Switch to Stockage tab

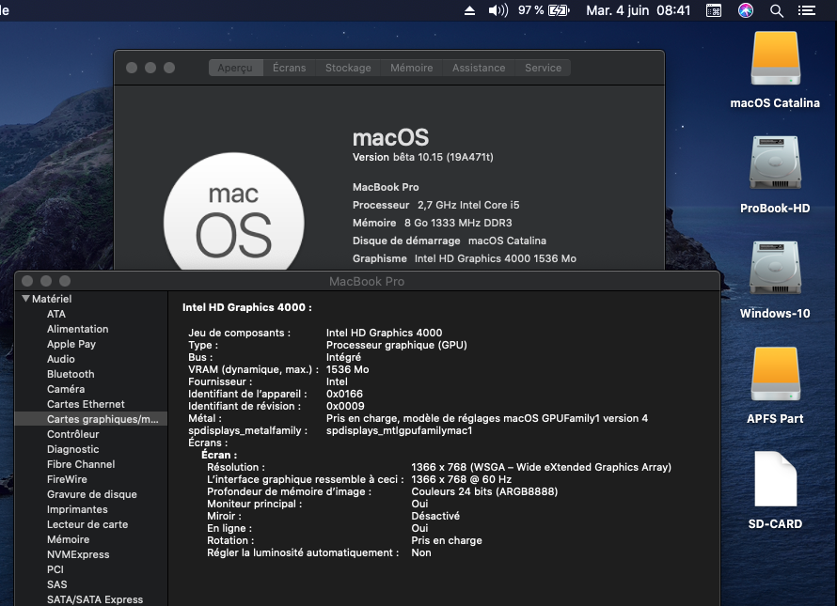[348, 68]
